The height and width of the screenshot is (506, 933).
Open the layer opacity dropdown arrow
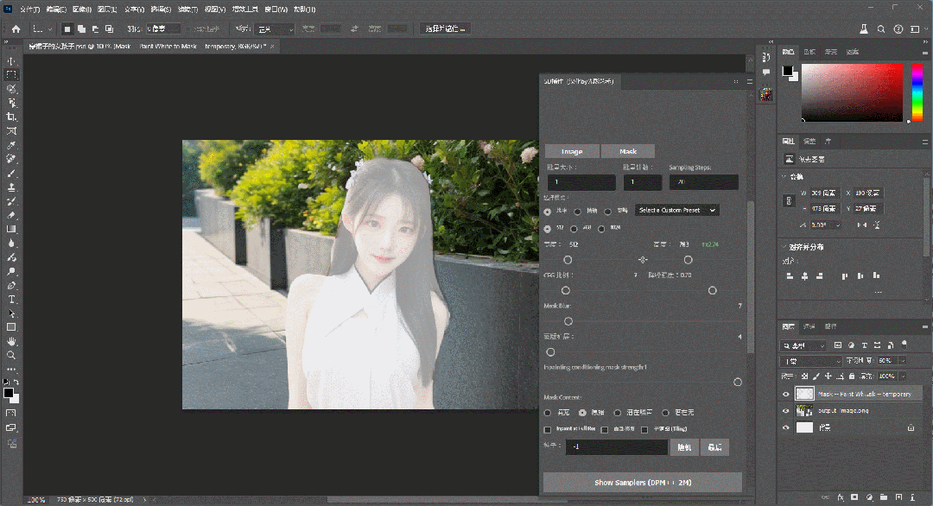[903, 361]
